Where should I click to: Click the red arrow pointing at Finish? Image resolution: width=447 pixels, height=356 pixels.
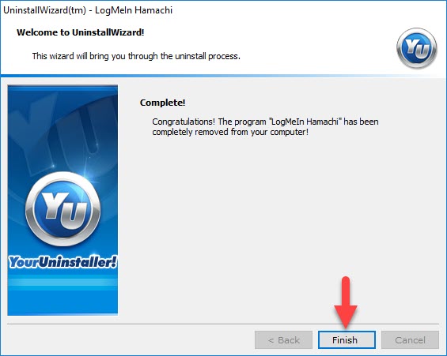point(346,302)
